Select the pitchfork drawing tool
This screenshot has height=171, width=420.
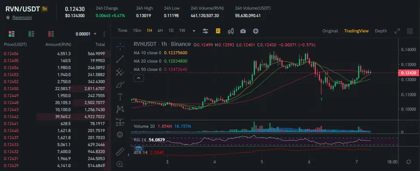point(120,72)
